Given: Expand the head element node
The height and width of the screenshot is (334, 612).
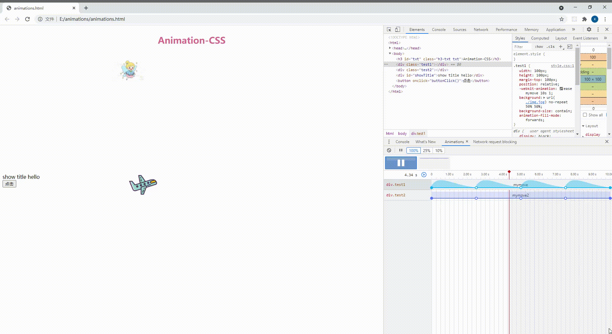Looking at the screenshot, I should 390,48.
